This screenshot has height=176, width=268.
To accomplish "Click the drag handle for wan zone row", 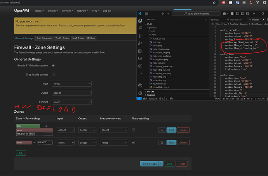I will [x=162, y=143].
